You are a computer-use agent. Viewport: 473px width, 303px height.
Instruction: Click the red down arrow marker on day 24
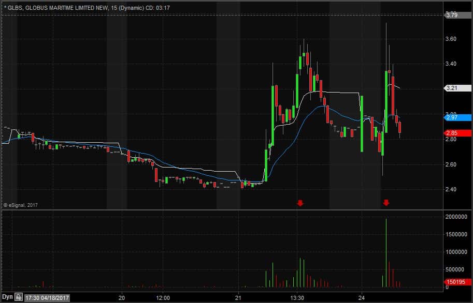tap(386, 202)
